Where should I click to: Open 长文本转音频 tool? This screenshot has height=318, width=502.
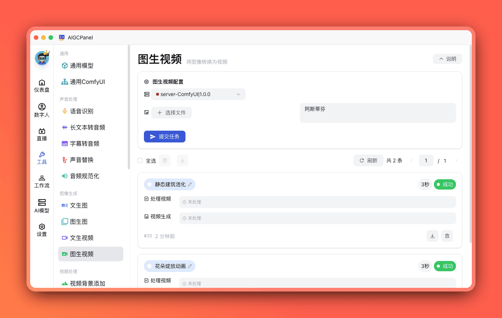pyautogui.click(x=91, y=127)
